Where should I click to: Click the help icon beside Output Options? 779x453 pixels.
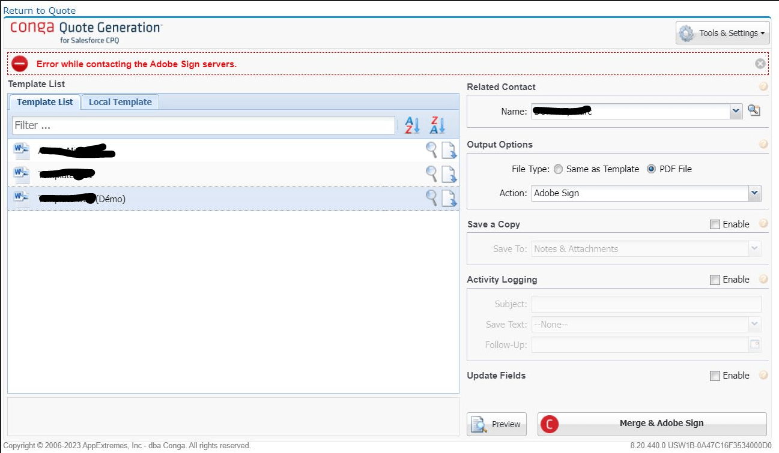(x=763, y=144)
